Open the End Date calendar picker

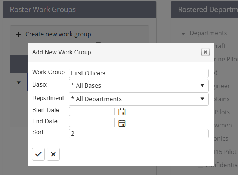point(122,123)
